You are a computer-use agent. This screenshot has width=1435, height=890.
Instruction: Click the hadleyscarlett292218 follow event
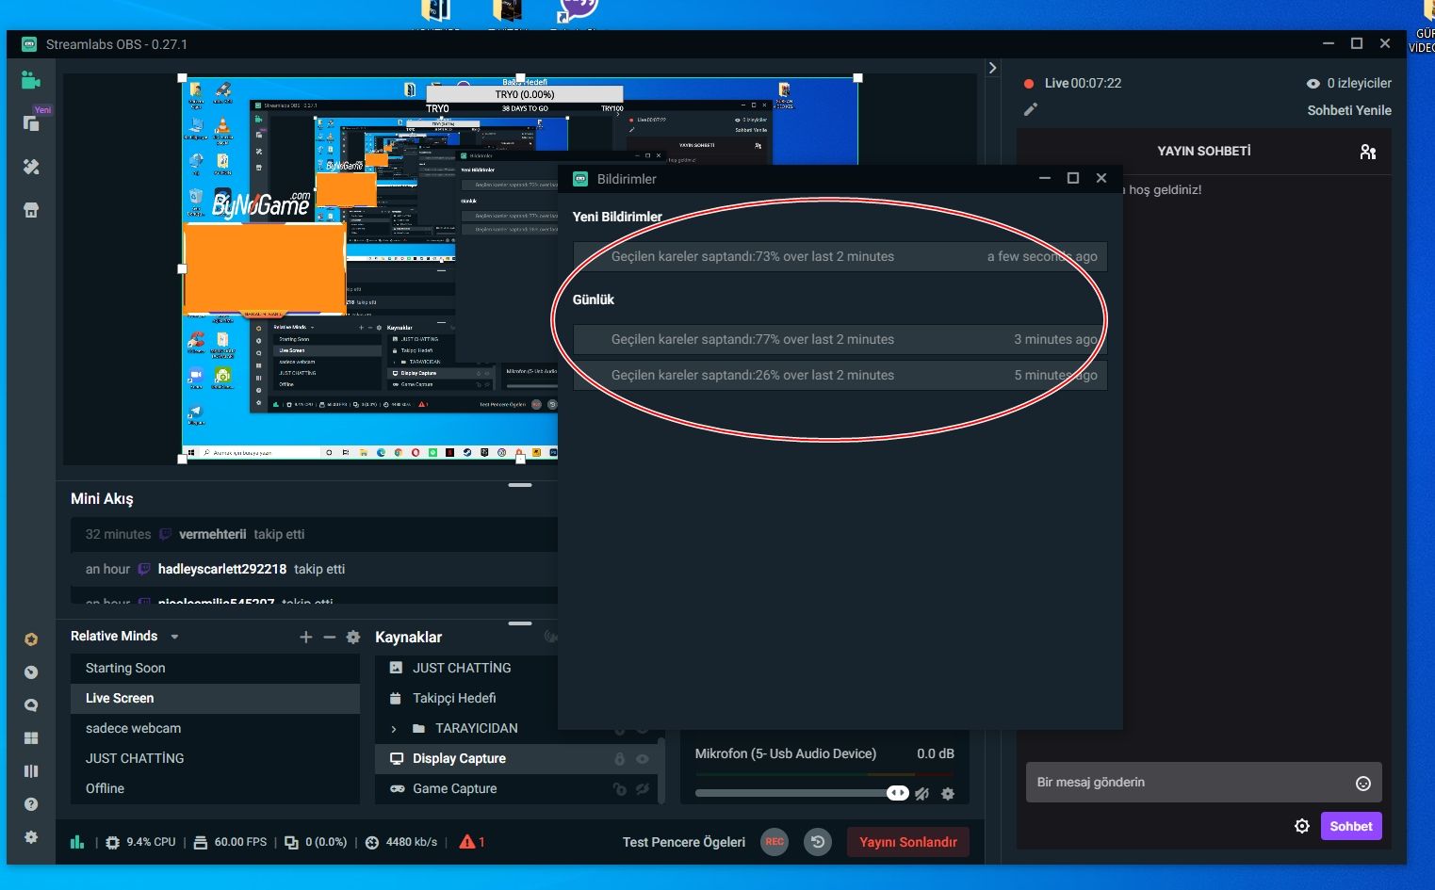[x=314, y=570]
